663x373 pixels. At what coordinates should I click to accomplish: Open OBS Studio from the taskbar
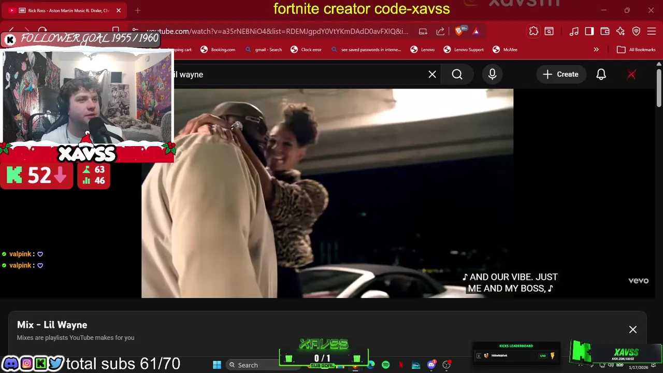tap(446, 365)
